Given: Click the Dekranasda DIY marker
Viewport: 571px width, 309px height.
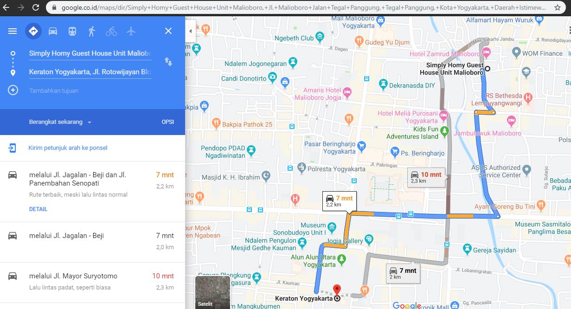Looking at the screenshot, I should click(x=383, y=84).
